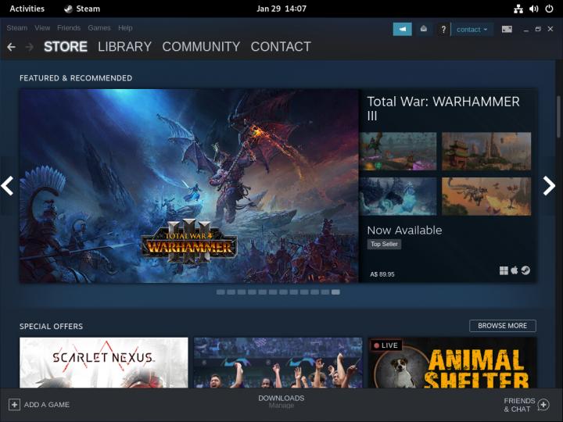Click the Steam icon in top bar
563x422 pixels.
click(68, 9)
